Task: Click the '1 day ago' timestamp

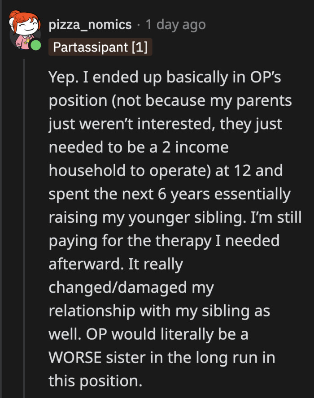Action: 175,25
